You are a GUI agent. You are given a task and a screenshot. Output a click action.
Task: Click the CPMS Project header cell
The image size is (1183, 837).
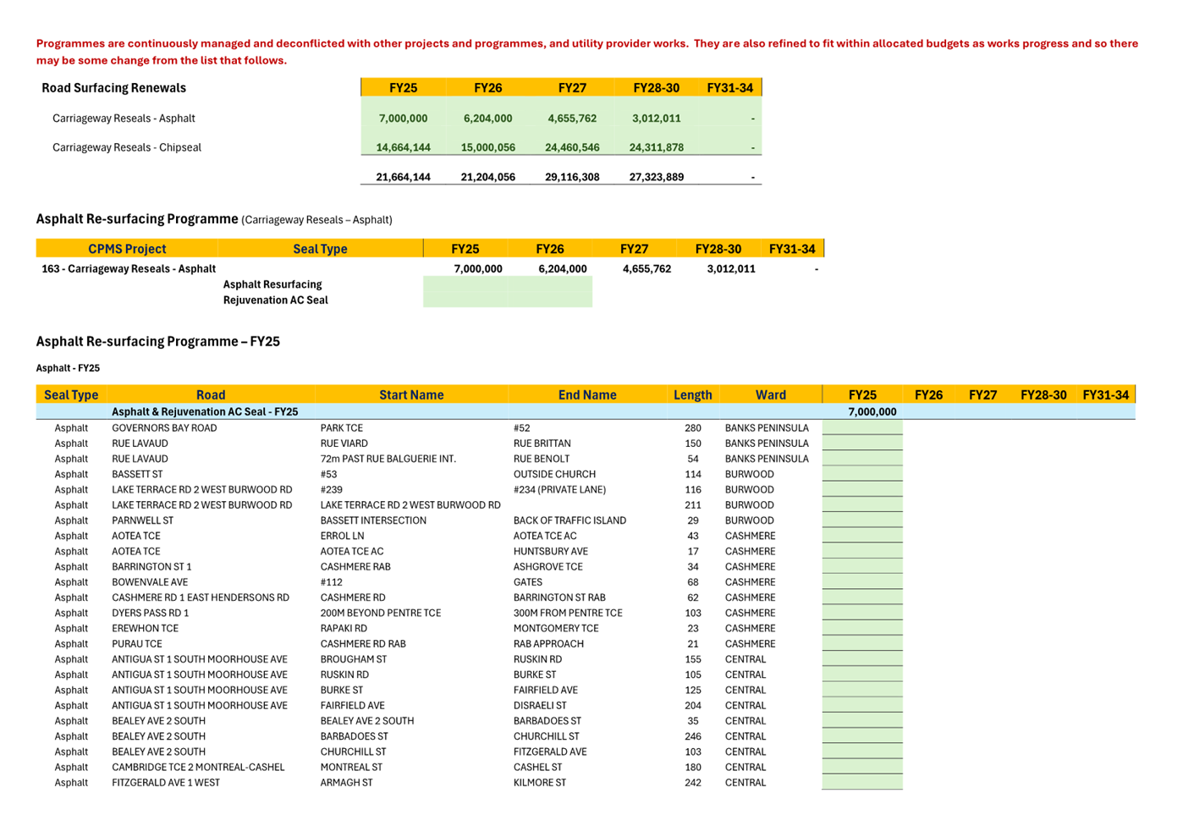(x=126, y=250)
